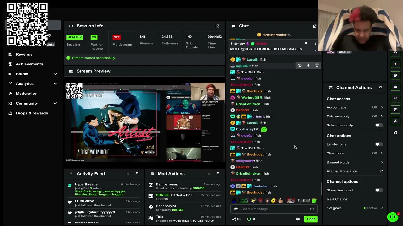Click the HEALTHY session badge
The height and width of the screenshot is (226, 403).
(75, 37)
